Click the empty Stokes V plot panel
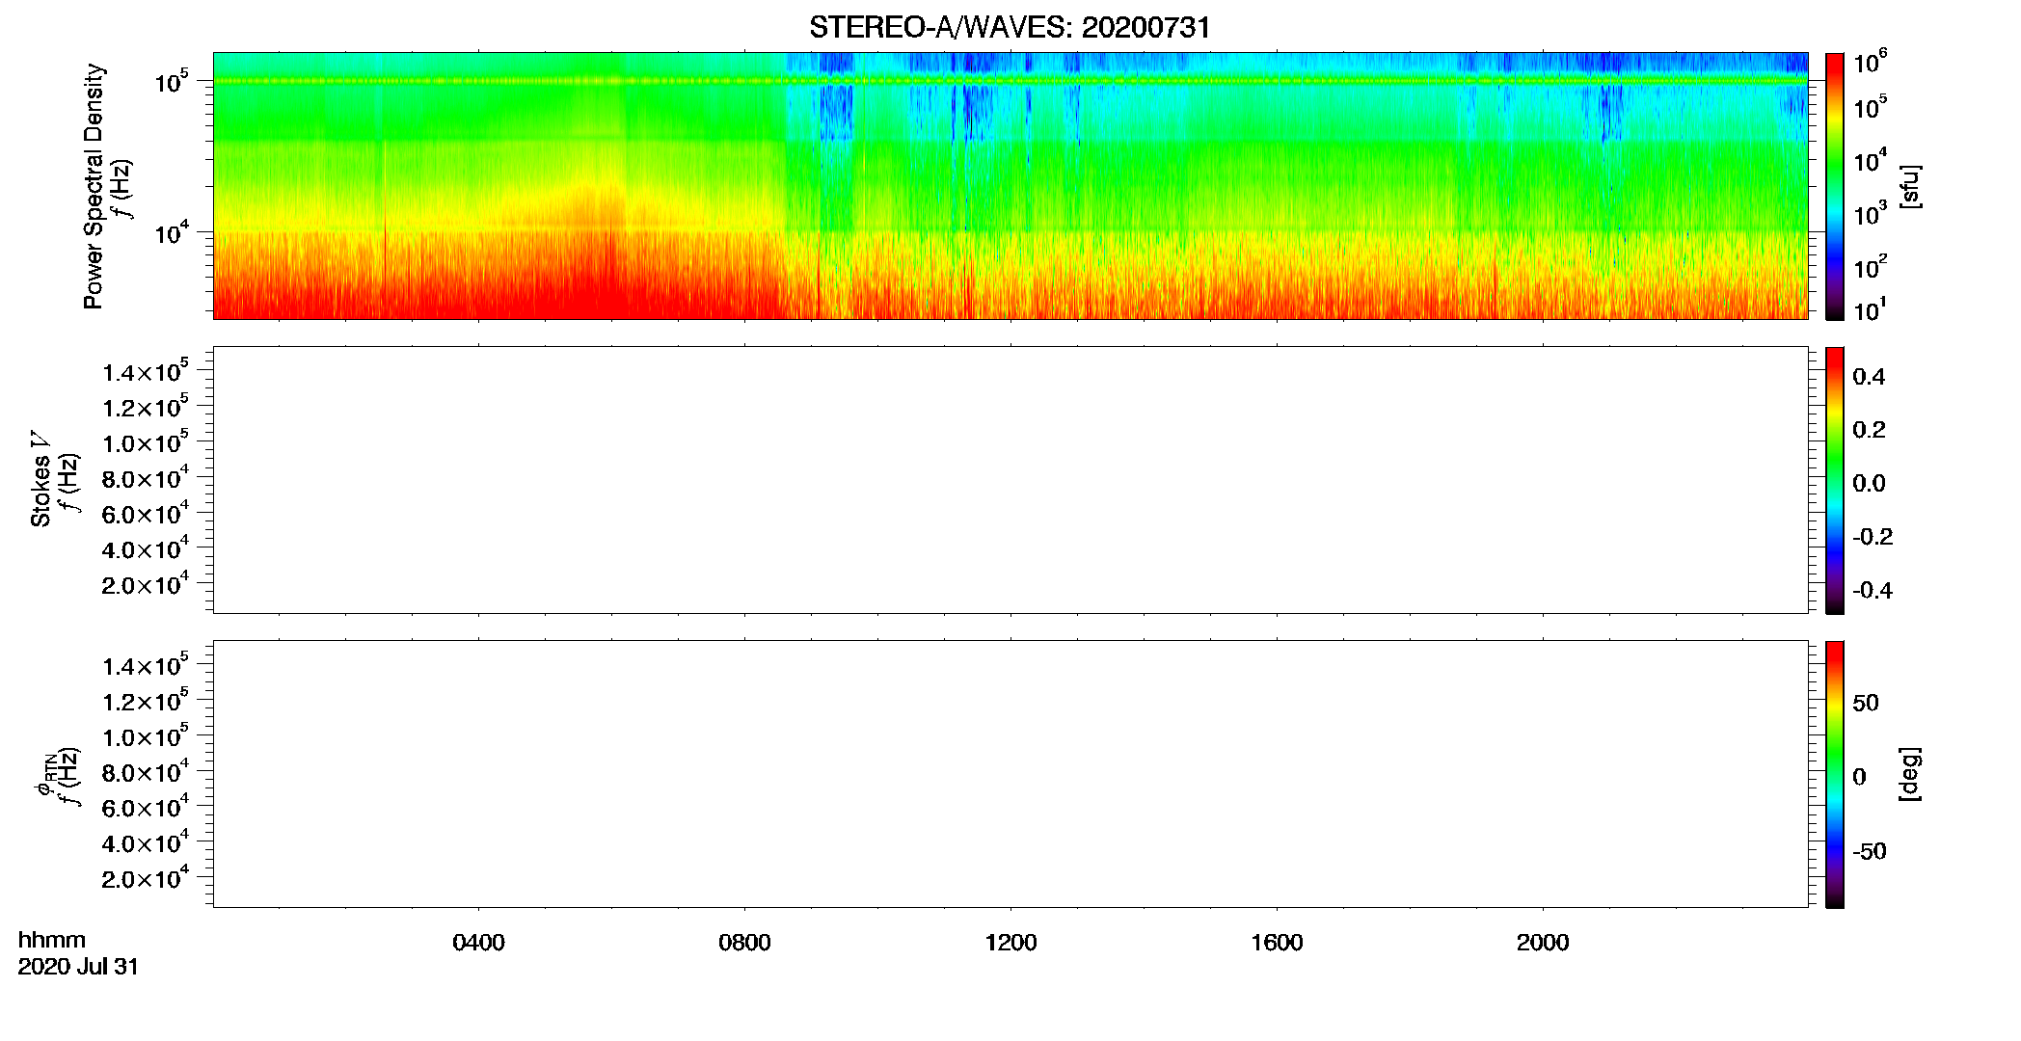2021x1041 pixels. [1010, 480]
